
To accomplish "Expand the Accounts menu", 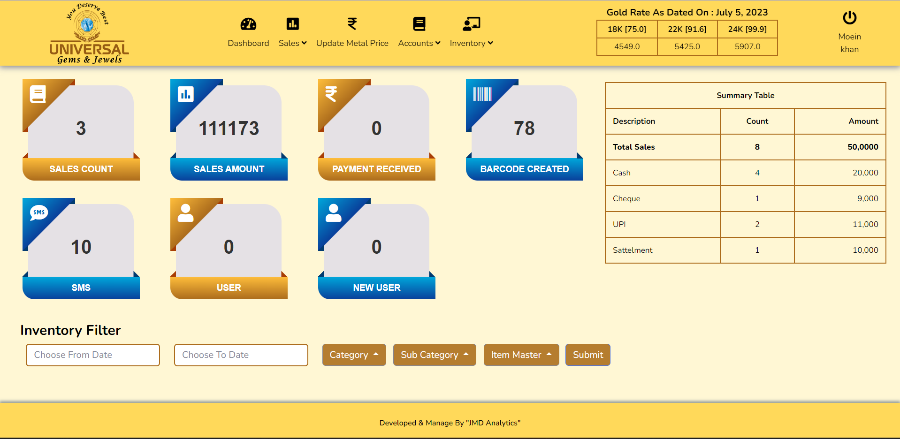I will click(x=419, y=43).
